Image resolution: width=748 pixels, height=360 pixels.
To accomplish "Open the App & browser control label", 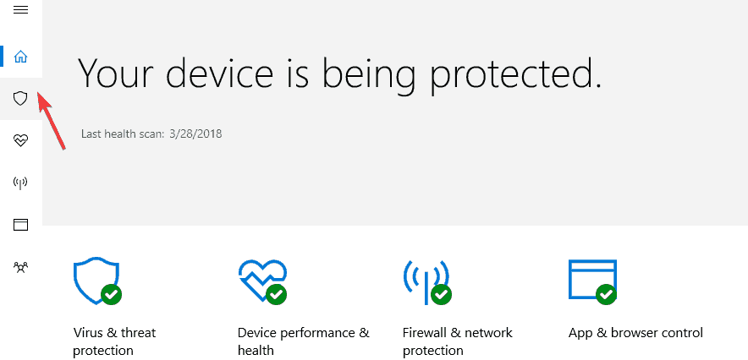I will coord(635,332).
